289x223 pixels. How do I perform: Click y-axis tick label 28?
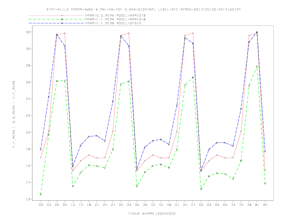(28, 66)
